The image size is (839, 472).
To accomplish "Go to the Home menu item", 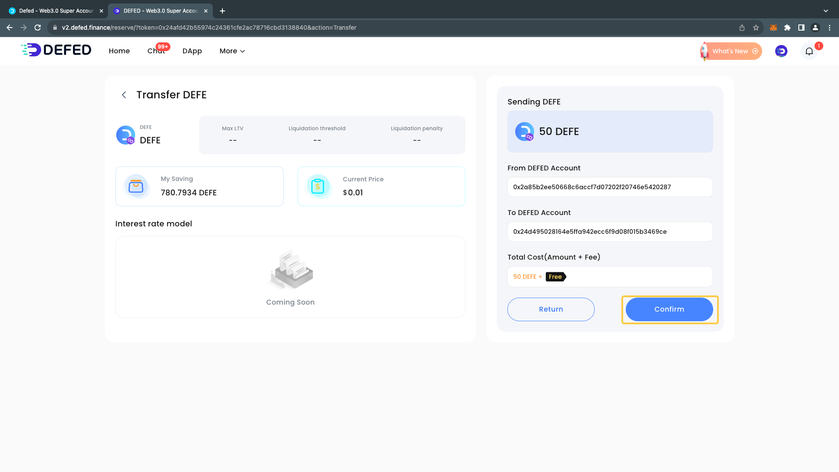I will pyautogui.click(x=119, y=51).
